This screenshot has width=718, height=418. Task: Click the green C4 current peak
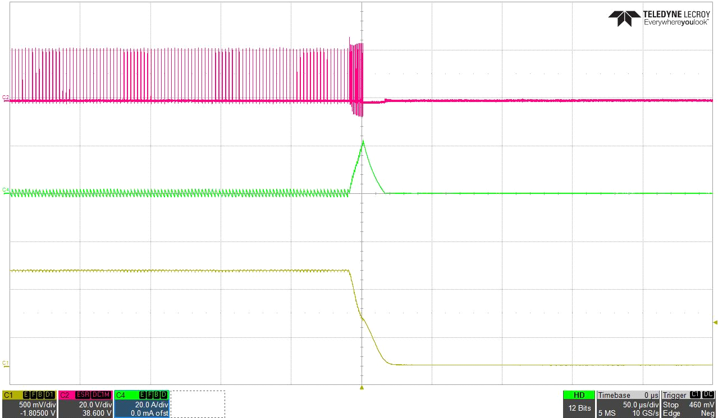(x=363, y=141)
